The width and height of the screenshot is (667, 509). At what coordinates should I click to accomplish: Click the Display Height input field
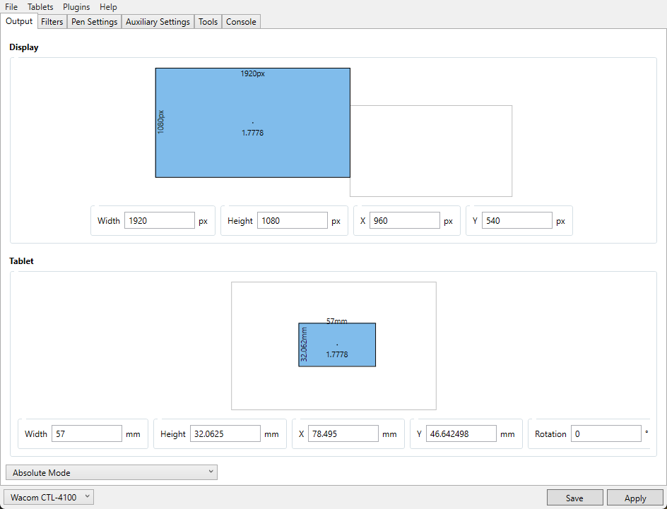[x=292, y=221]
